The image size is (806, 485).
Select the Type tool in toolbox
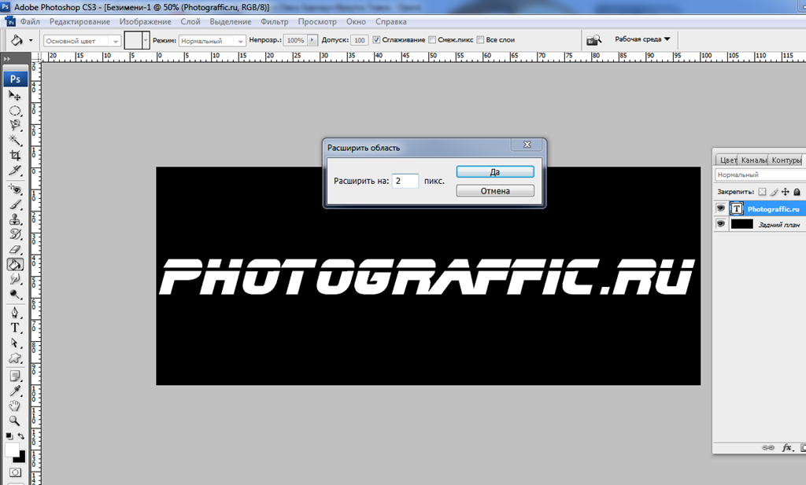(x=15, y=328)
